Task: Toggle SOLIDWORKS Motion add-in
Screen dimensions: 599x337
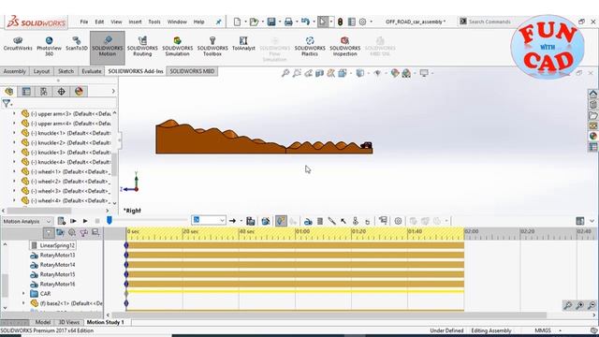Action: click(108, 47)
